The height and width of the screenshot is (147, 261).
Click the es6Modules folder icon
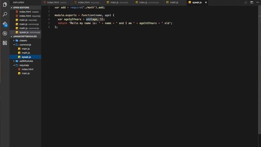[17, 61]
